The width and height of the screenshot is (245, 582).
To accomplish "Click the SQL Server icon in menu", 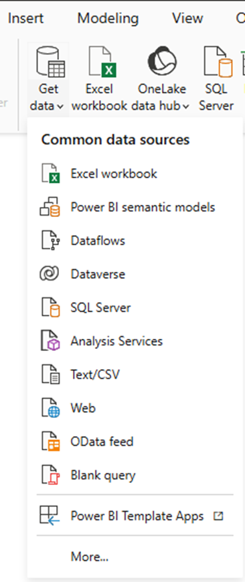I will click(50, 307).
